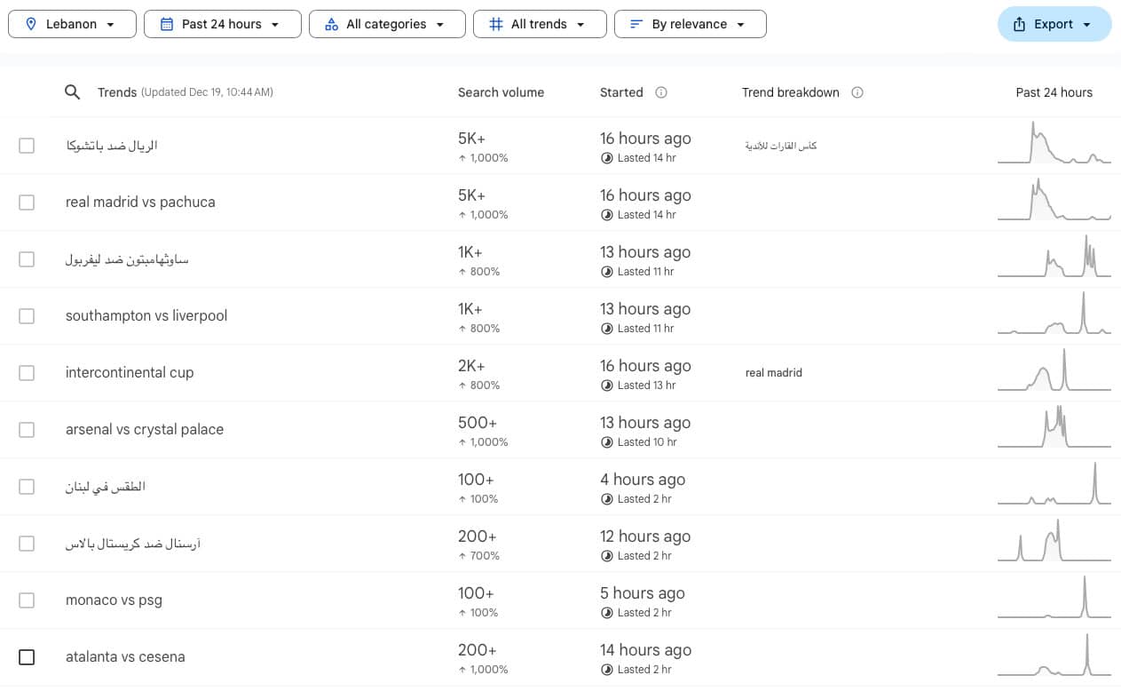Open the southampton vs liverpool trend
1121x691 pixels.
click(x=146, y=316)
